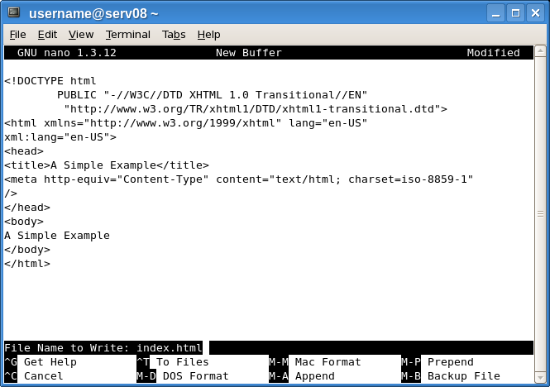
Task: Click the scrollbar up arrow
Action: point(541,51)
